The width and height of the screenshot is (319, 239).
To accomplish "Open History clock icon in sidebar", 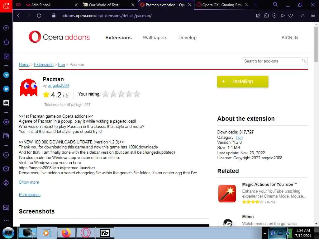I will [6, 155].
